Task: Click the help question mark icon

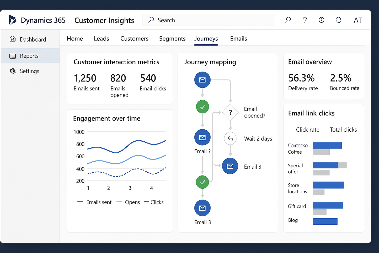Action: (305, 20)
